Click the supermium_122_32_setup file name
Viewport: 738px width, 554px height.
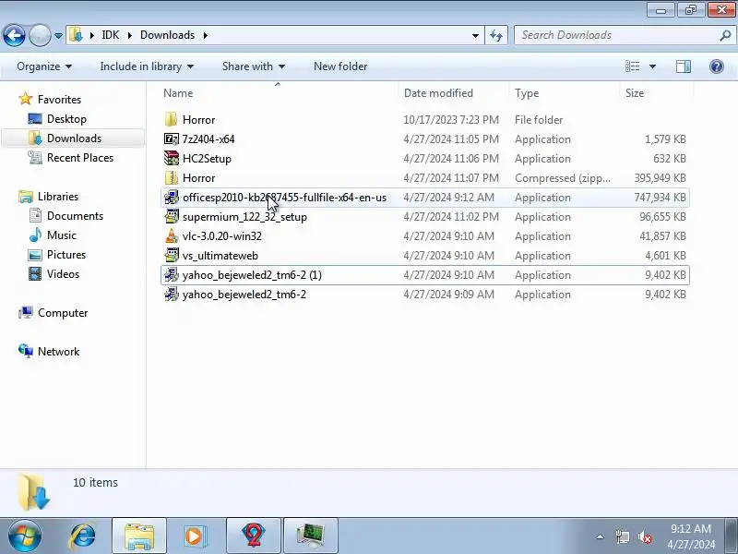click(x=244, y=217)
